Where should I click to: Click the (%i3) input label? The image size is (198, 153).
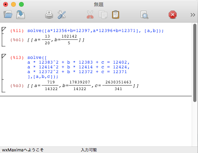pyautogui.click(x=17, y=58)
